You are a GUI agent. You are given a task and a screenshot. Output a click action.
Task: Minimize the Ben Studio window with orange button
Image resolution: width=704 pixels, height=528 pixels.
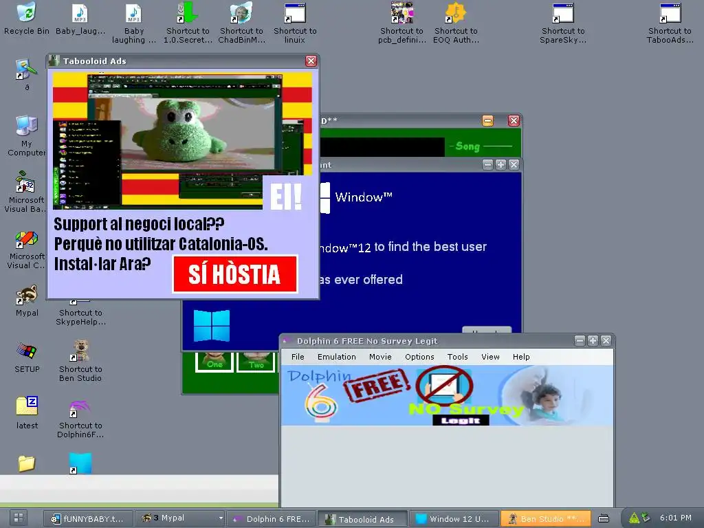point(487,120)
